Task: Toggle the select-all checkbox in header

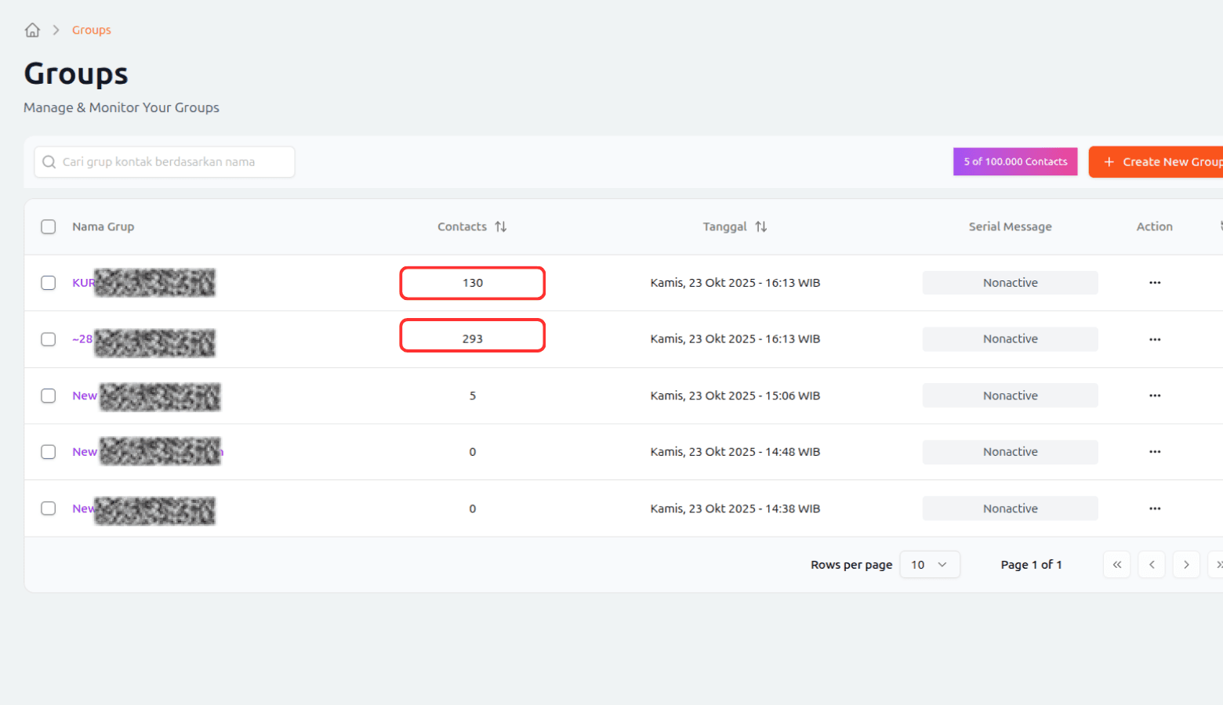Action: click(x=49, y=226)
